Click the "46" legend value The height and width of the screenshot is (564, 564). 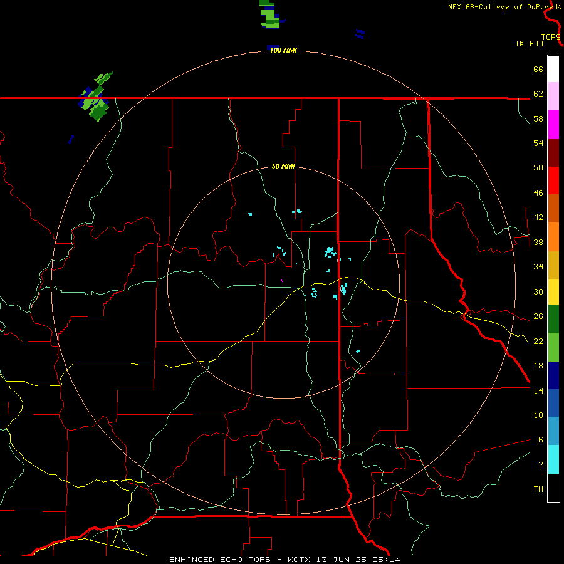(538, 193)
